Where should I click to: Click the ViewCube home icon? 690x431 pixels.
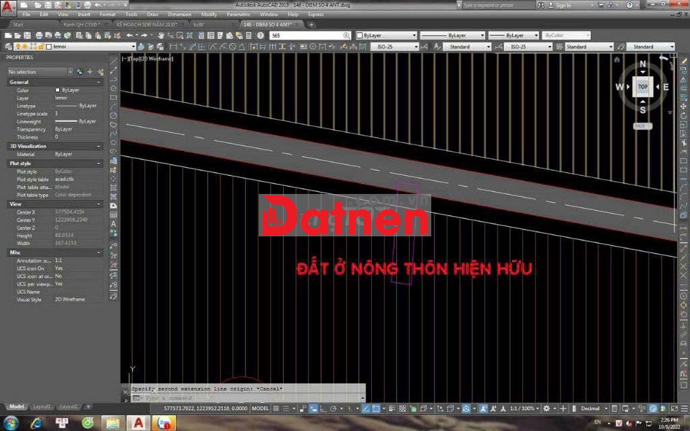[x=617, y=59]
